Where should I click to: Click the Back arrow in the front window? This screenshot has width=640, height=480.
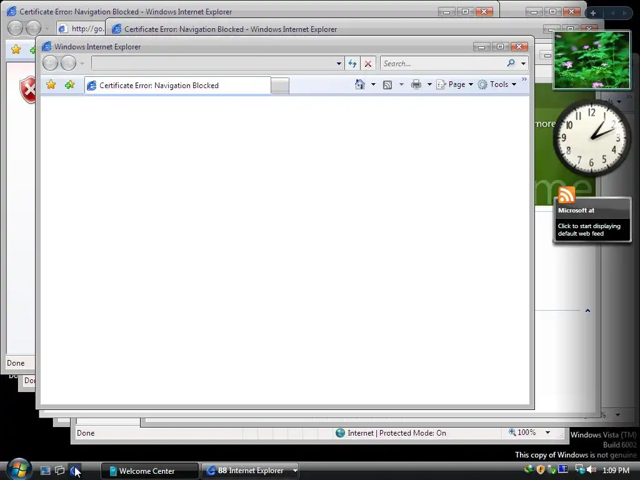tap(50, 63)
